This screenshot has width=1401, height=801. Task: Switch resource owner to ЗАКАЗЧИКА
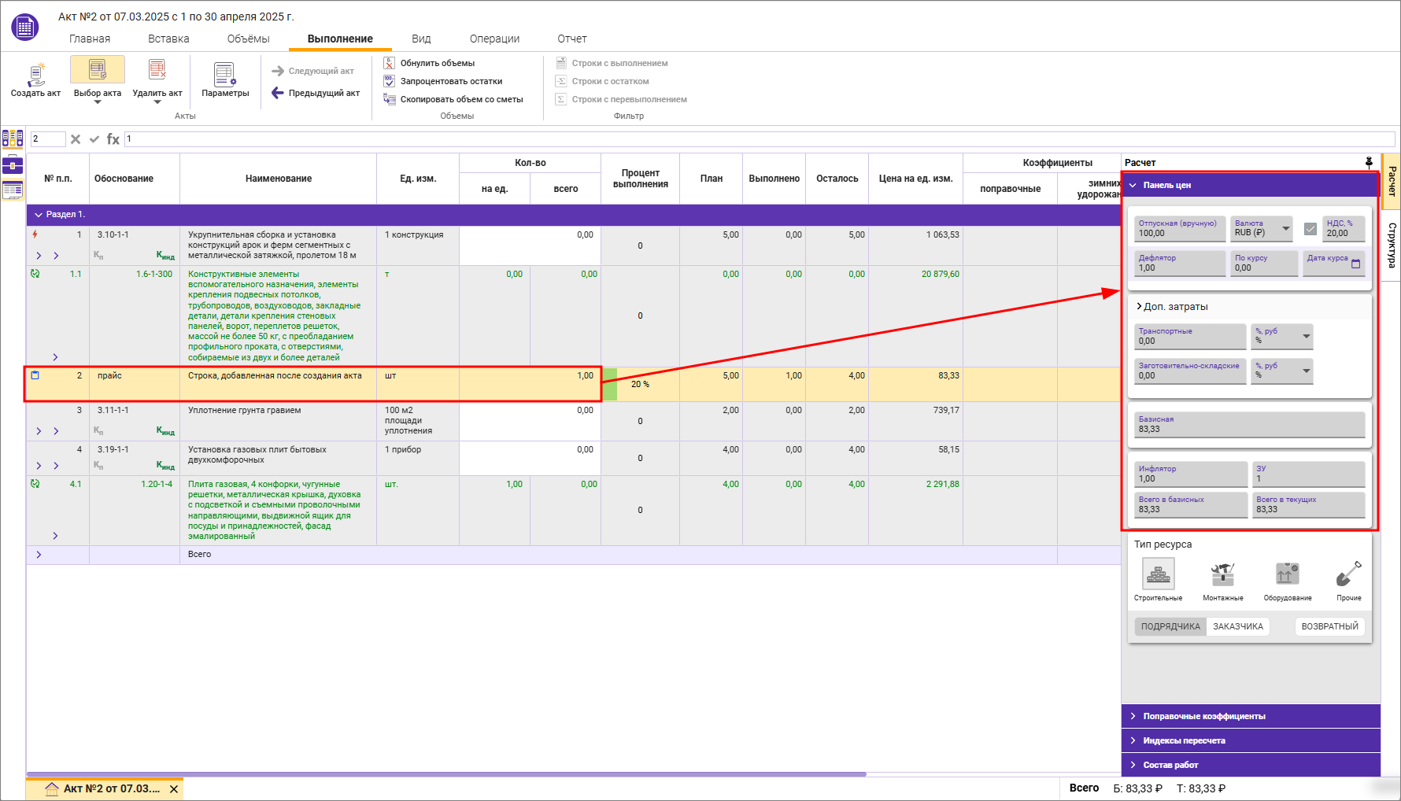tap(1237, 626)
